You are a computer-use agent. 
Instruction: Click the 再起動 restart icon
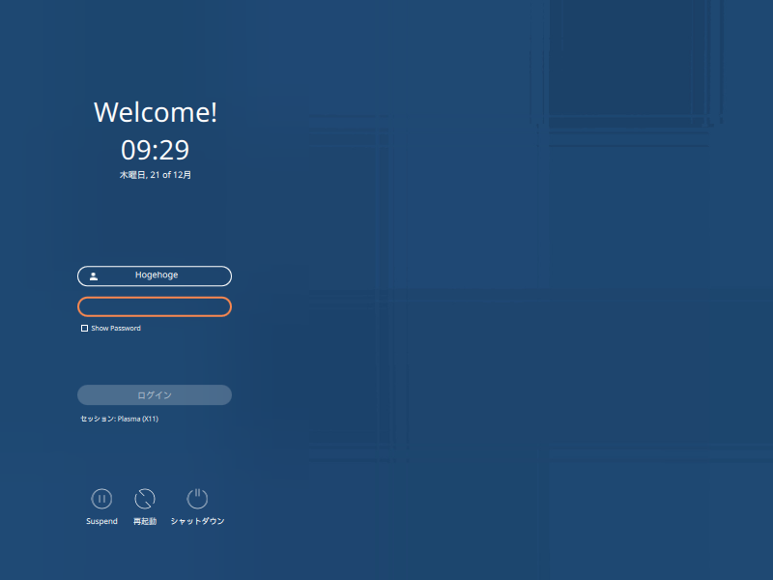pos(145,499)
